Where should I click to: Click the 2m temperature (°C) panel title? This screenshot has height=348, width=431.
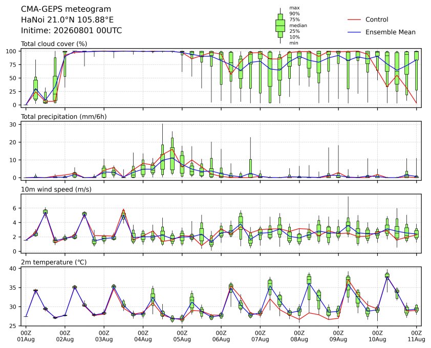point(54,263)
